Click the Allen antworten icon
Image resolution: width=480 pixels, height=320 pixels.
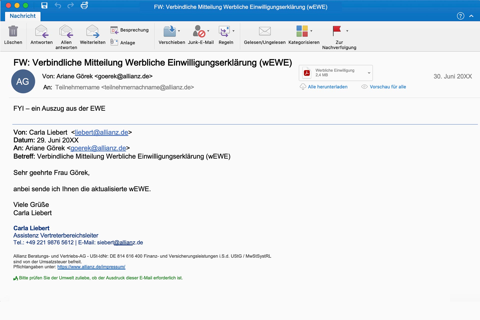click(66, 31)
